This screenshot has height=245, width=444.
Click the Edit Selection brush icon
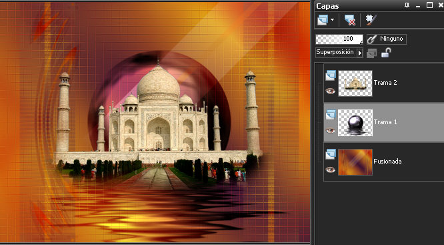(x=371, y=20)
